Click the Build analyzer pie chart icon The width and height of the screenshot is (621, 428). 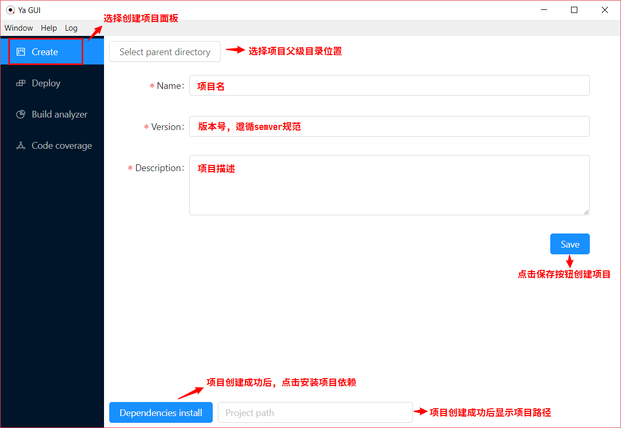coord(21,114)
